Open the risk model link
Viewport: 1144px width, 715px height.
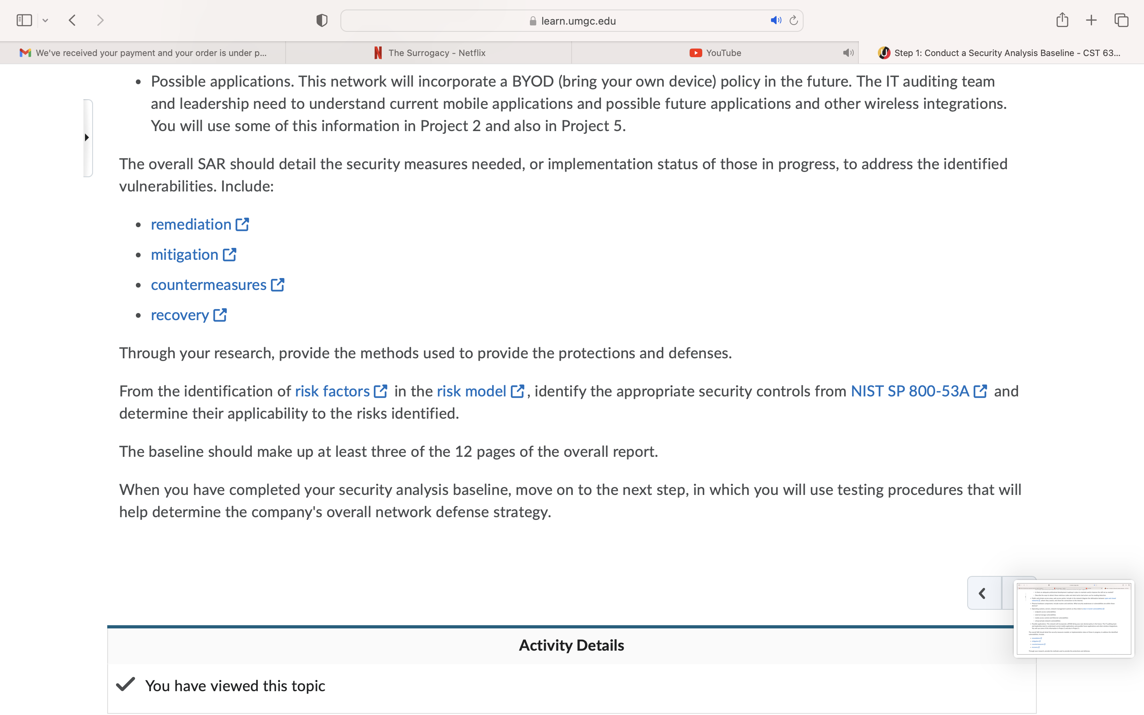472,391
